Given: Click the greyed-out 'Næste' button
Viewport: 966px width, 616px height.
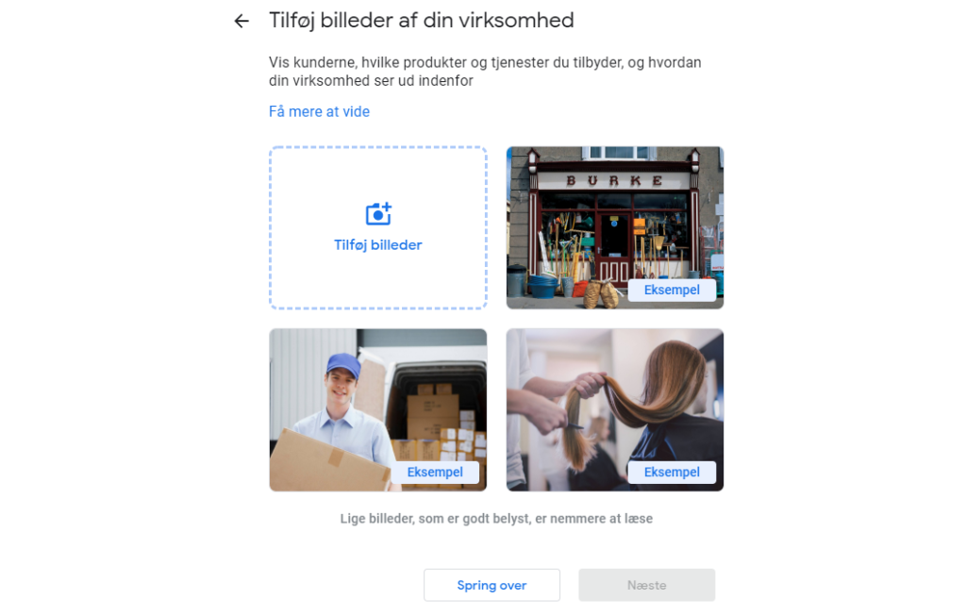Looking at the screenshot, I should 647,585.
